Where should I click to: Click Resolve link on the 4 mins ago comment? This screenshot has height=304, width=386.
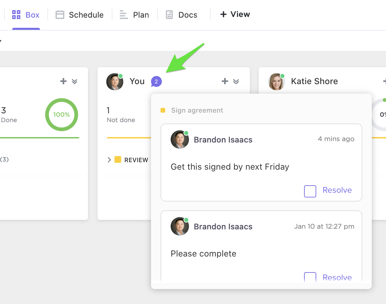[337, 190]
